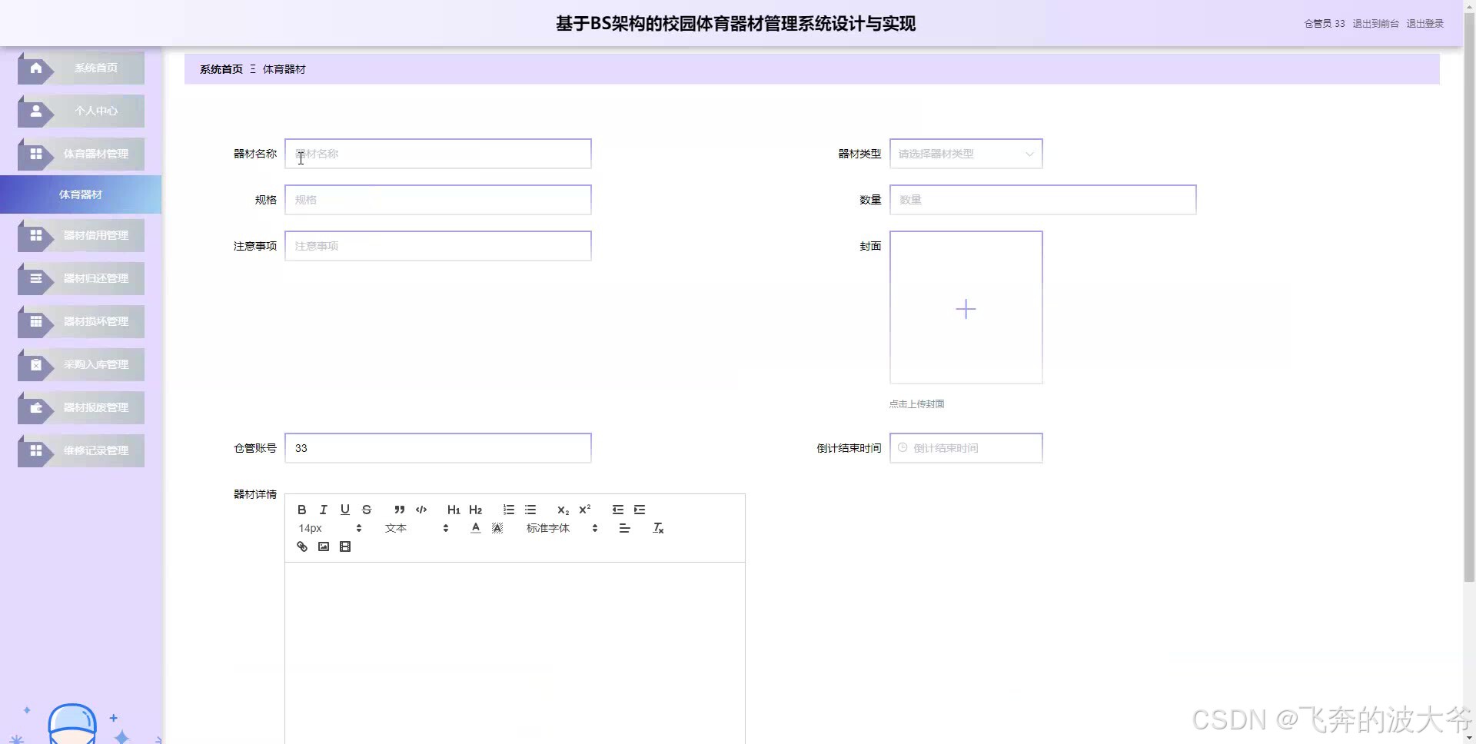This screenshot has height=744, width=1476.
Task: Click 退出登录 to log out
Action: tap(1424, 24)
